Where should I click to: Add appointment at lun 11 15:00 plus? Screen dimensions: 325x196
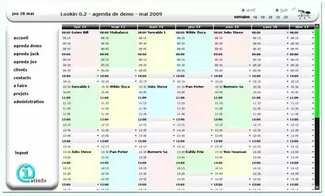click(x=98, y=184)
